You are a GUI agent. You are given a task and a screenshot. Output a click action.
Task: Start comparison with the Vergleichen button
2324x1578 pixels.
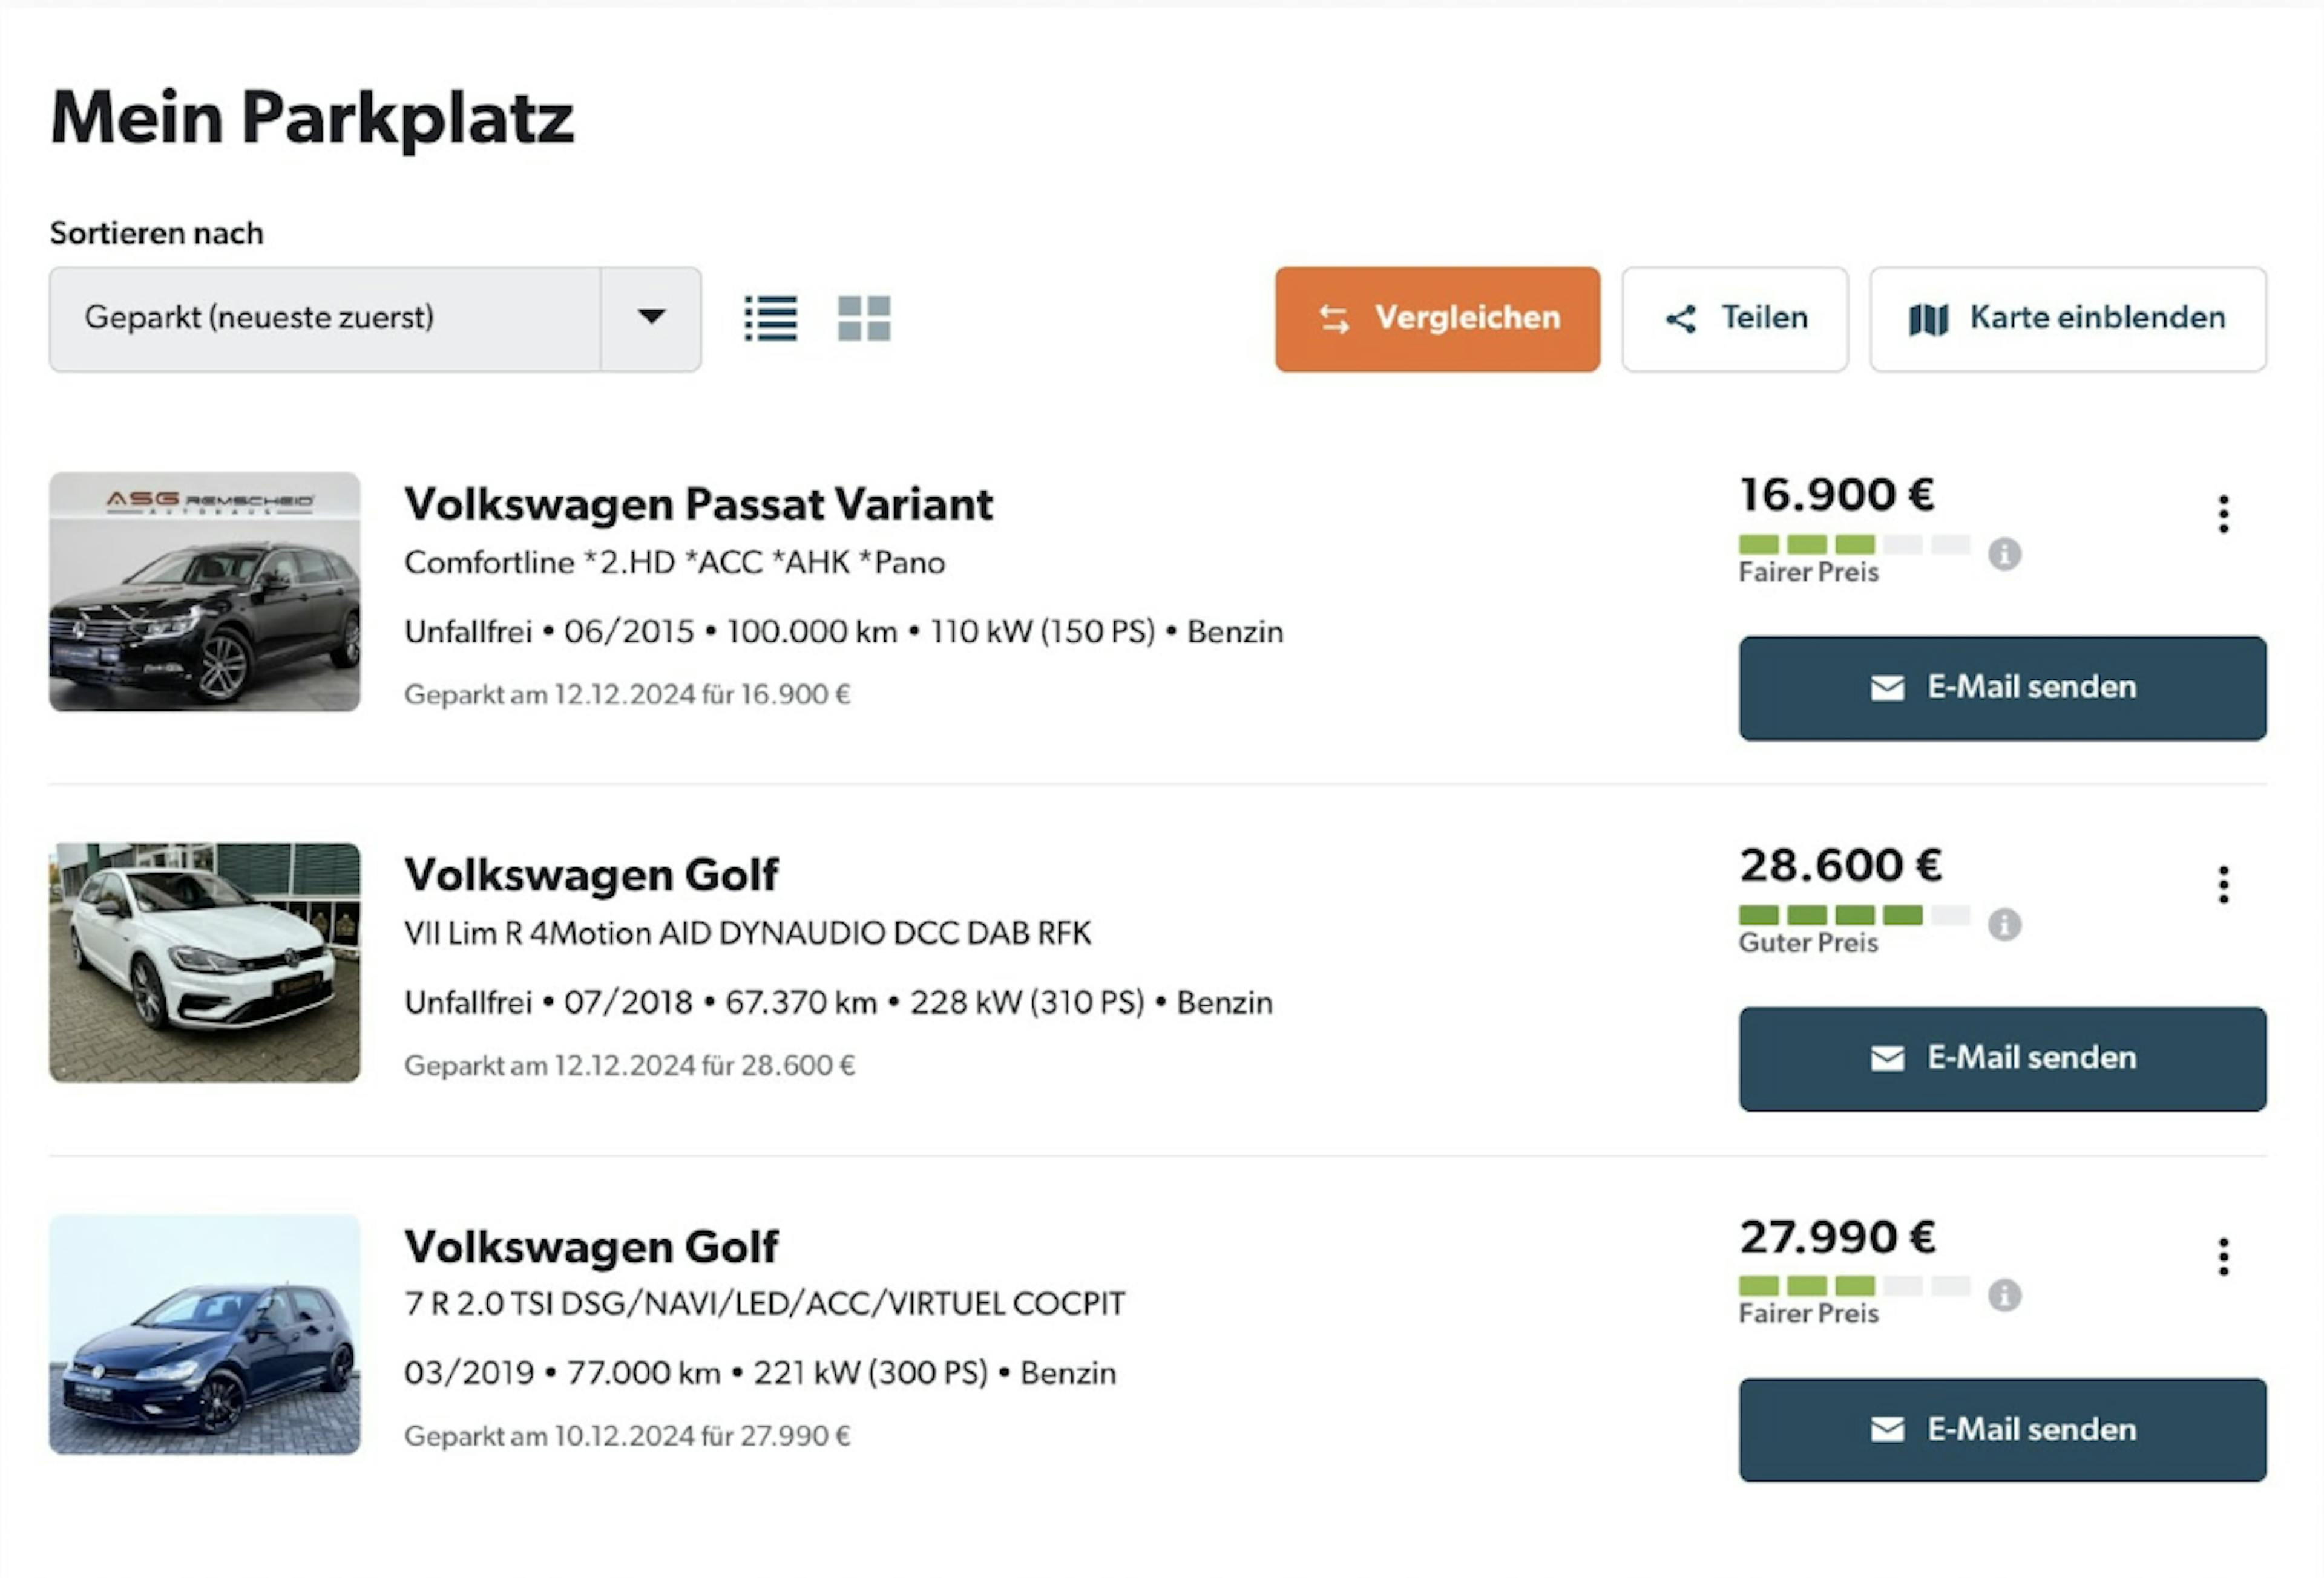[1437, 319]
